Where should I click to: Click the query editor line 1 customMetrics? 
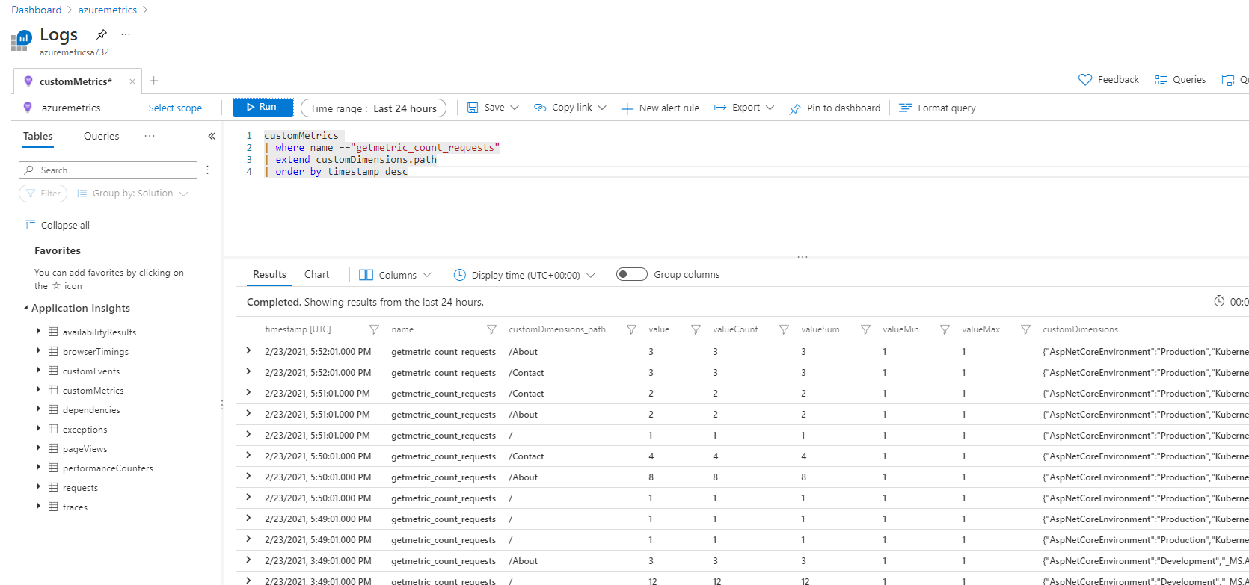pyautogui.click(x=301, y=135)
